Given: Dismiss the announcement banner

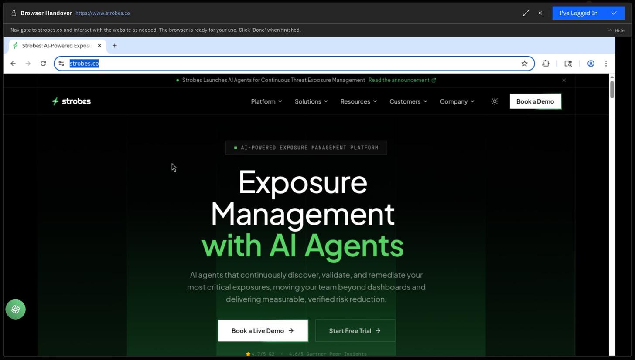Looking at the screenshot, I should (x=564, y=80).
